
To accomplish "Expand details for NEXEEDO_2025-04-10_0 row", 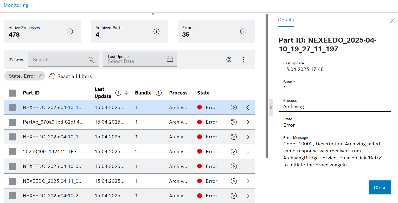I will (x=248, y=166).
